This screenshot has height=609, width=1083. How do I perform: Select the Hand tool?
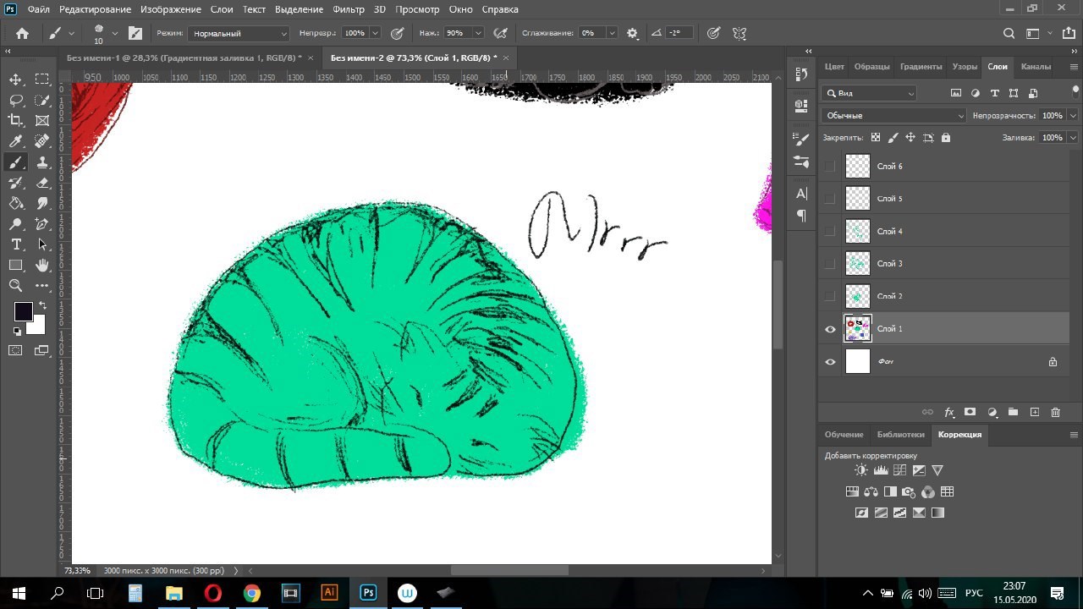click(42, 266)
